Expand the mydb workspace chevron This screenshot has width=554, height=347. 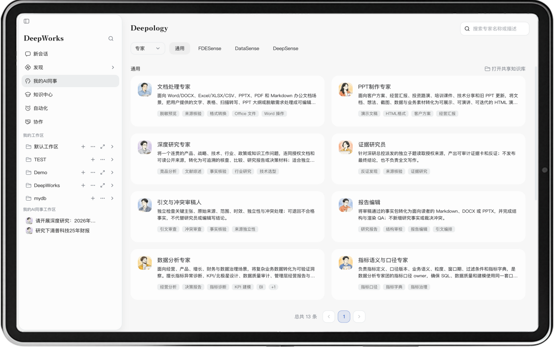(112, 198)
